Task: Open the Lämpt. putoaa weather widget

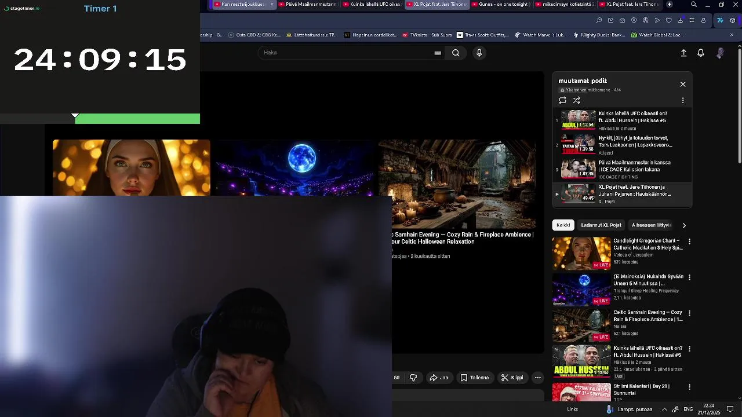Action: [629, 409]
